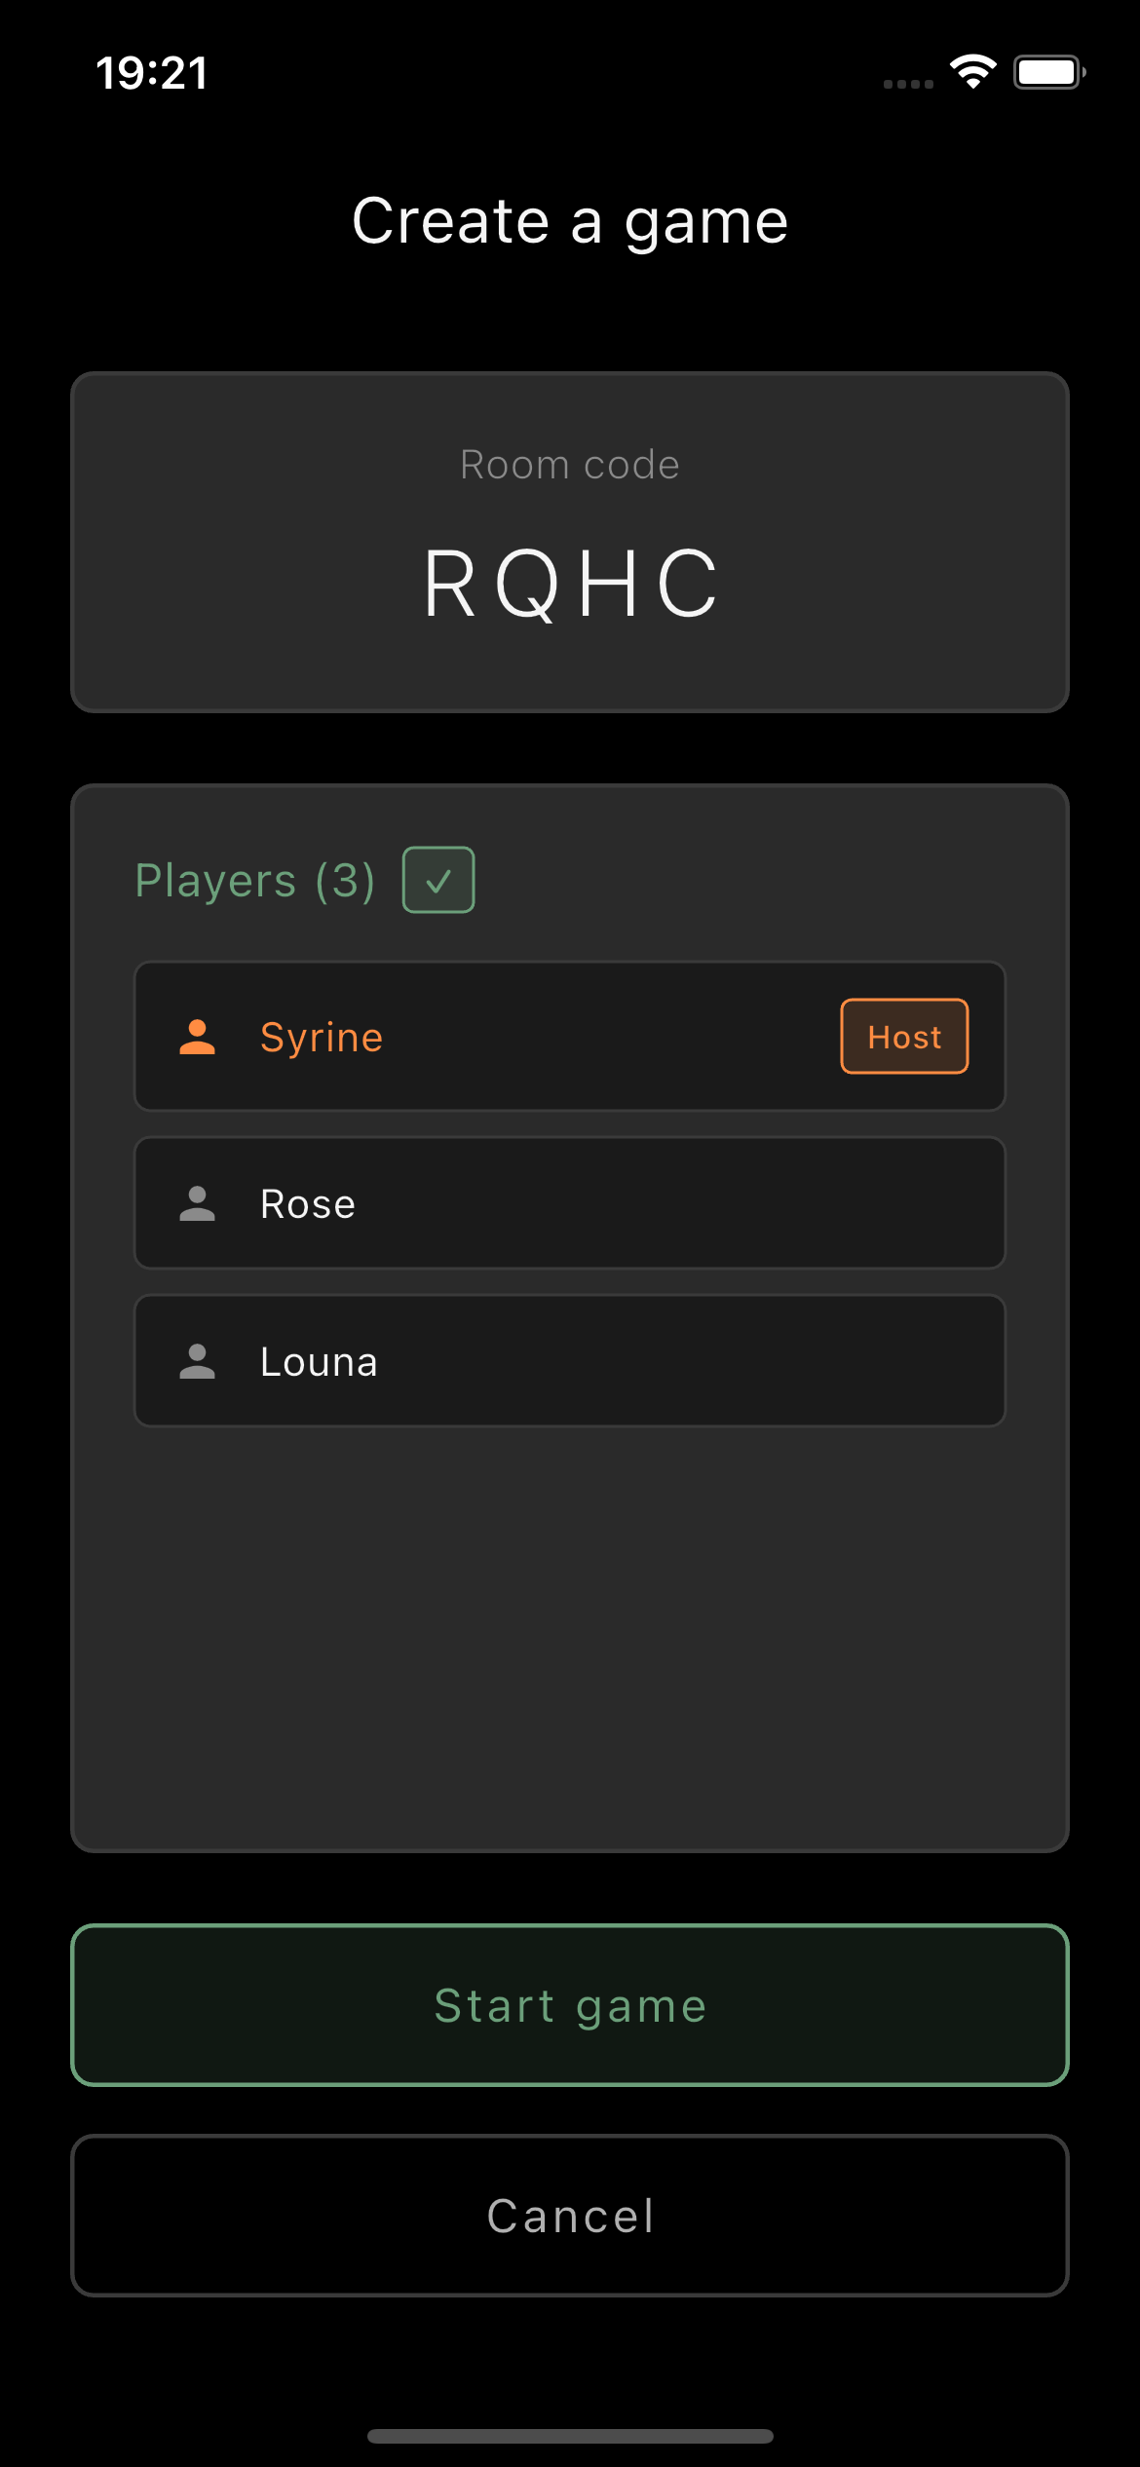Select the Syrine player row
Image resolution: width=1140 pixels, height=2467 pixels.
coord(569,1037)
